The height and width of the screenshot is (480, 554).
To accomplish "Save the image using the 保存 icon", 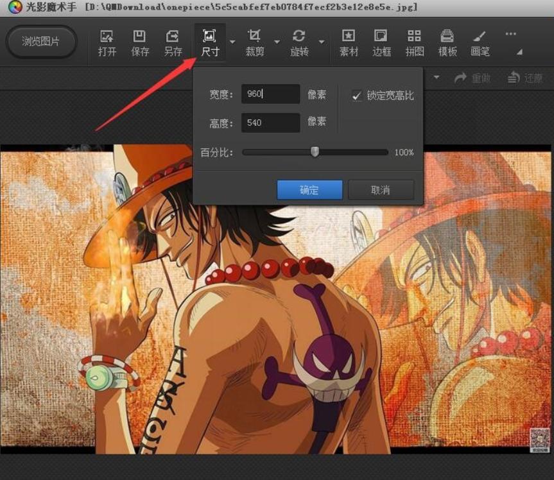I will pos(140,43).
